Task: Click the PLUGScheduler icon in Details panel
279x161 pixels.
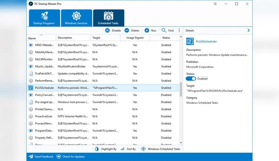Action: (190, 42)
